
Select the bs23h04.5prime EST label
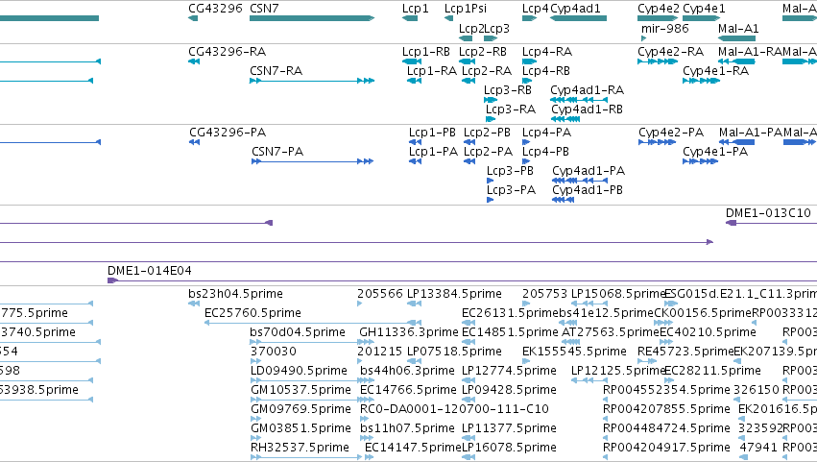pos(235,294)
